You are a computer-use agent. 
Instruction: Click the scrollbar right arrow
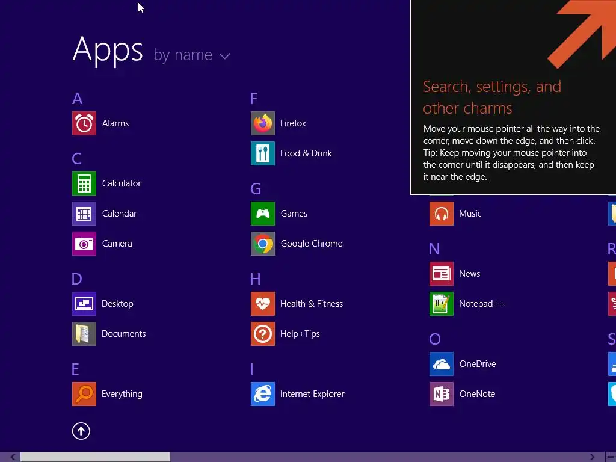point(592,457)
